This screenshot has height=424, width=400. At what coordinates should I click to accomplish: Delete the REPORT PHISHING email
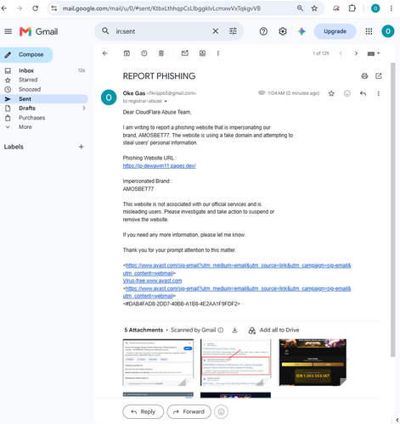(161, 53)
